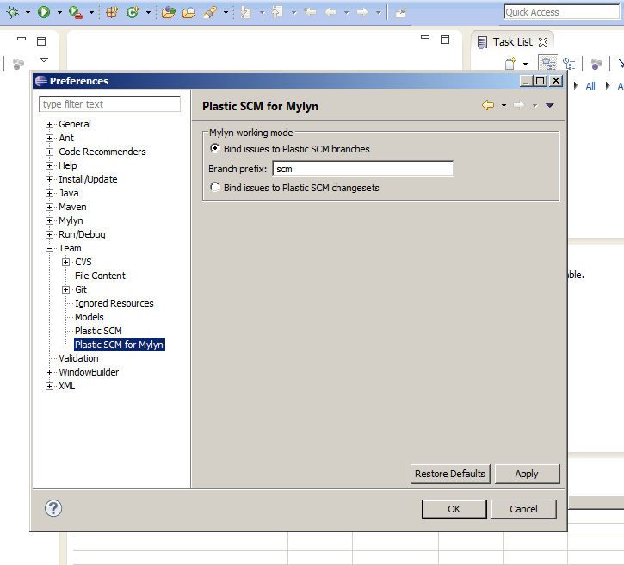Viewport: 624px width, 565px height.
Task: Click the New Task icon in Task List
Action: click(x=510, y=64)
